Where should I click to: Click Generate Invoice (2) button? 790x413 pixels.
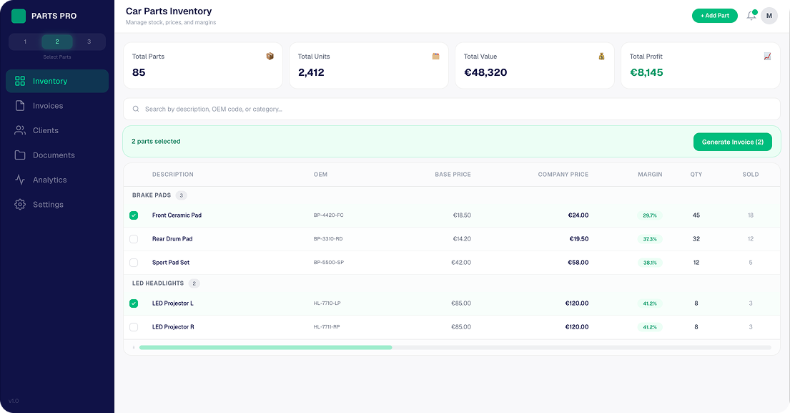[733, 142]
